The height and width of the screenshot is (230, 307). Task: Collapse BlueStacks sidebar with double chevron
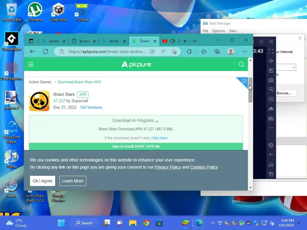point(271,41)
